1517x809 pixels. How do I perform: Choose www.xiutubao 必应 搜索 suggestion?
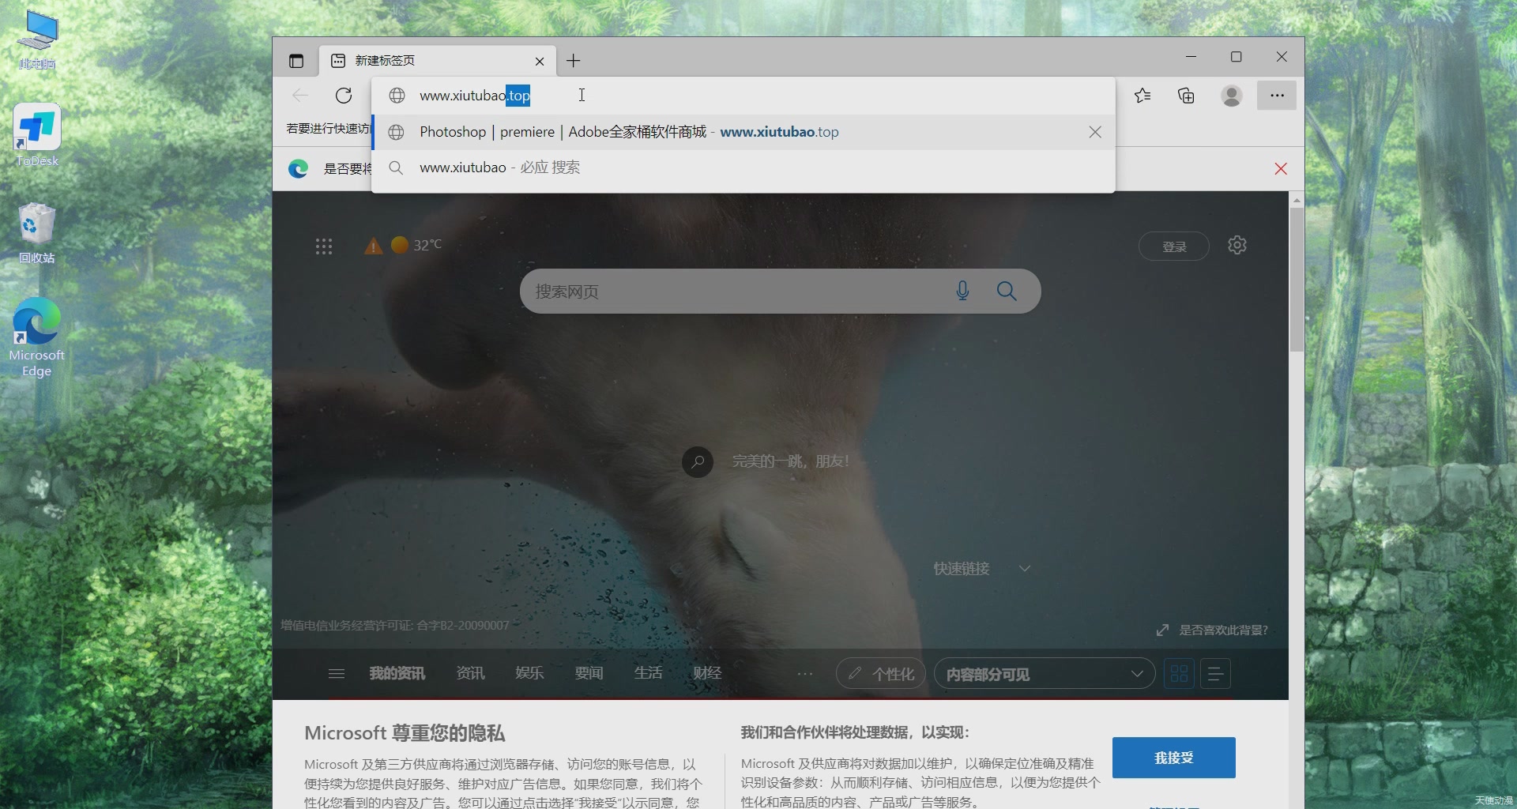click(x=743, y=167)
